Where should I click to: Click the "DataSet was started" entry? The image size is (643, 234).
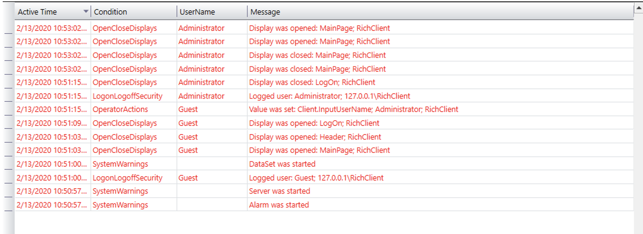coord(282,164)
